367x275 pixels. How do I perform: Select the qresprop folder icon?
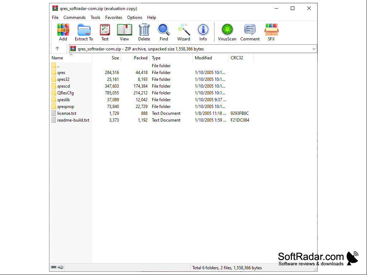coord(54,107)
